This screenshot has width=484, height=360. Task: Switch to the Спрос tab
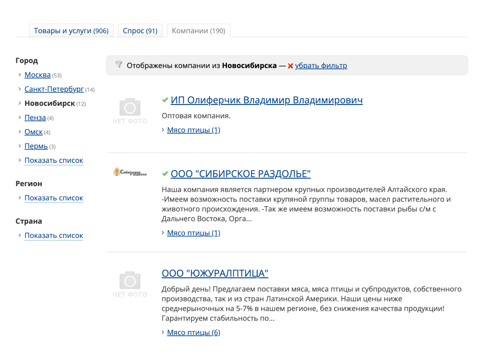140,31
